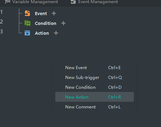Viewport: 161px width, 127px height.
Task: Open the Event Management tab label
Action: pos(98,2)
